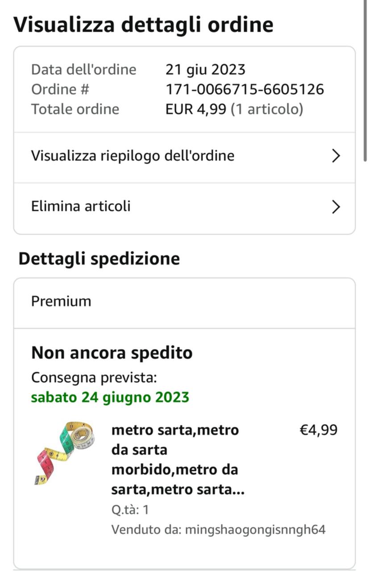Open the tape measure product thumbnail

click(65, 453)
